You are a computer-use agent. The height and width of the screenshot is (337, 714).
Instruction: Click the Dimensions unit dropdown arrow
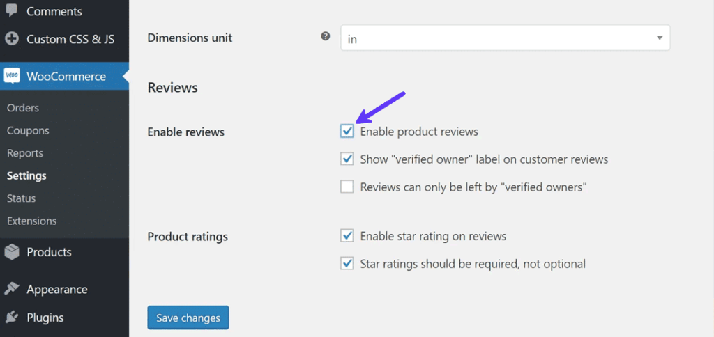660,38
